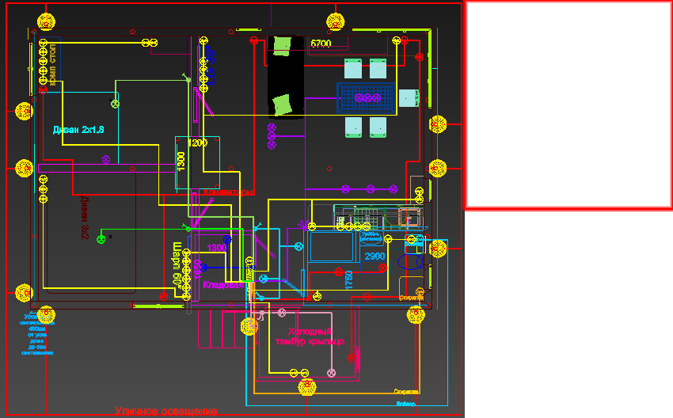The width and height of the screenshot is (673, 418).
Task: Click the vertical "1750" dimension text
Action: 348,280
